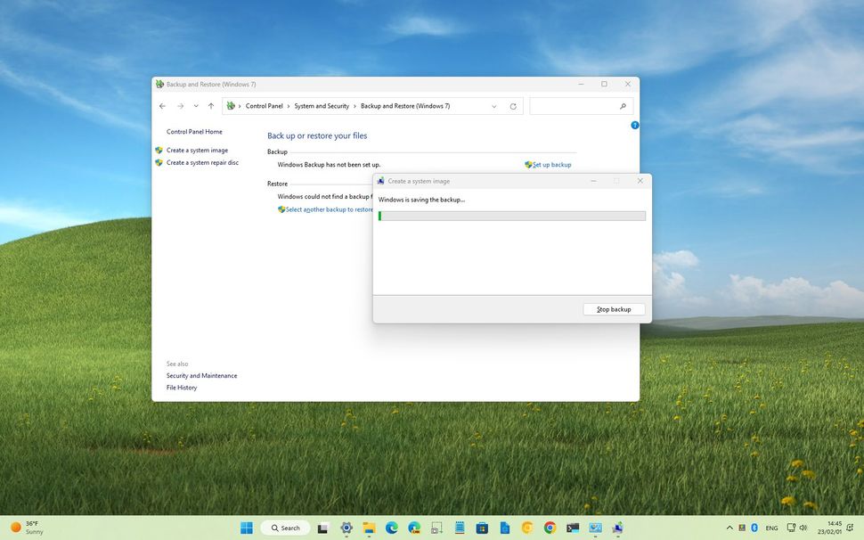Expand hidden icons in the system tray
The height and width of the screenshot is (540, 864).
730,527
